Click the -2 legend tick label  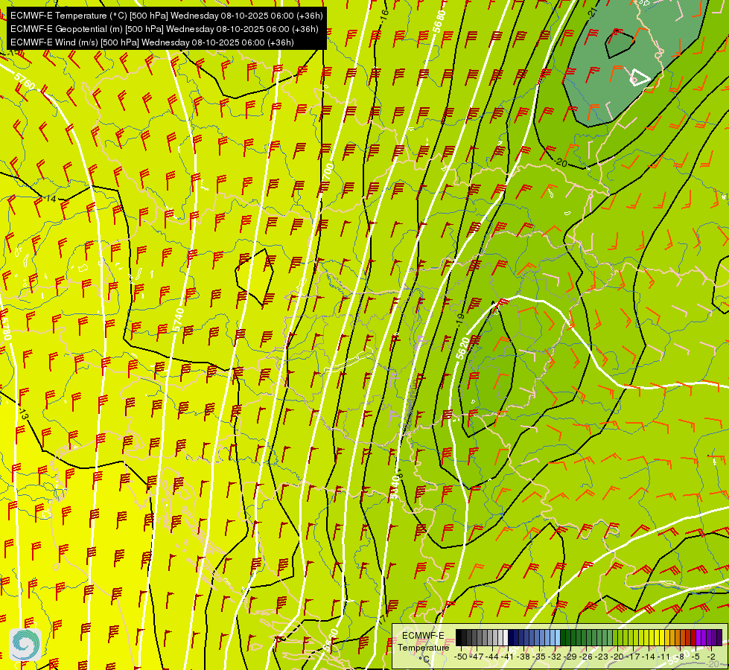[x=711, y=657]
